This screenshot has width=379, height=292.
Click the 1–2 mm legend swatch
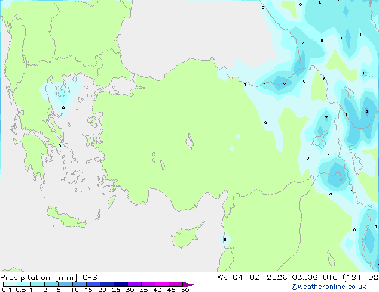point(38,284)
